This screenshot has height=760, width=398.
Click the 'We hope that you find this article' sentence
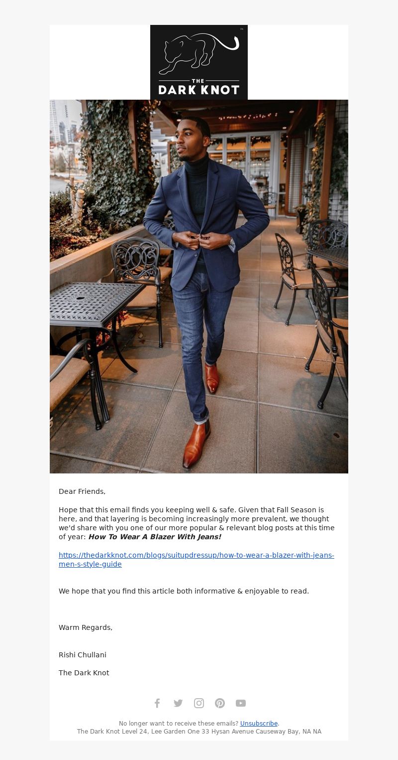(x=184, y=591)
